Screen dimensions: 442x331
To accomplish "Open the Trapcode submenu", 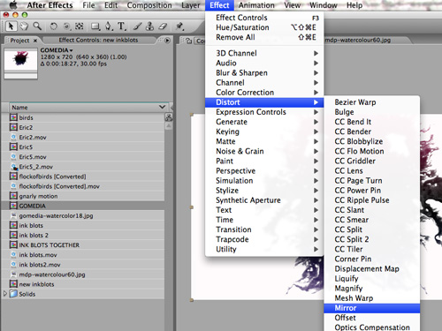I will (x=264, y=239).
